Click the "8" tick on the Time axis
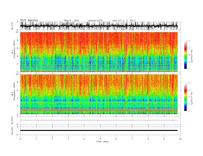203x156 pixels. (x=148, y=139)
